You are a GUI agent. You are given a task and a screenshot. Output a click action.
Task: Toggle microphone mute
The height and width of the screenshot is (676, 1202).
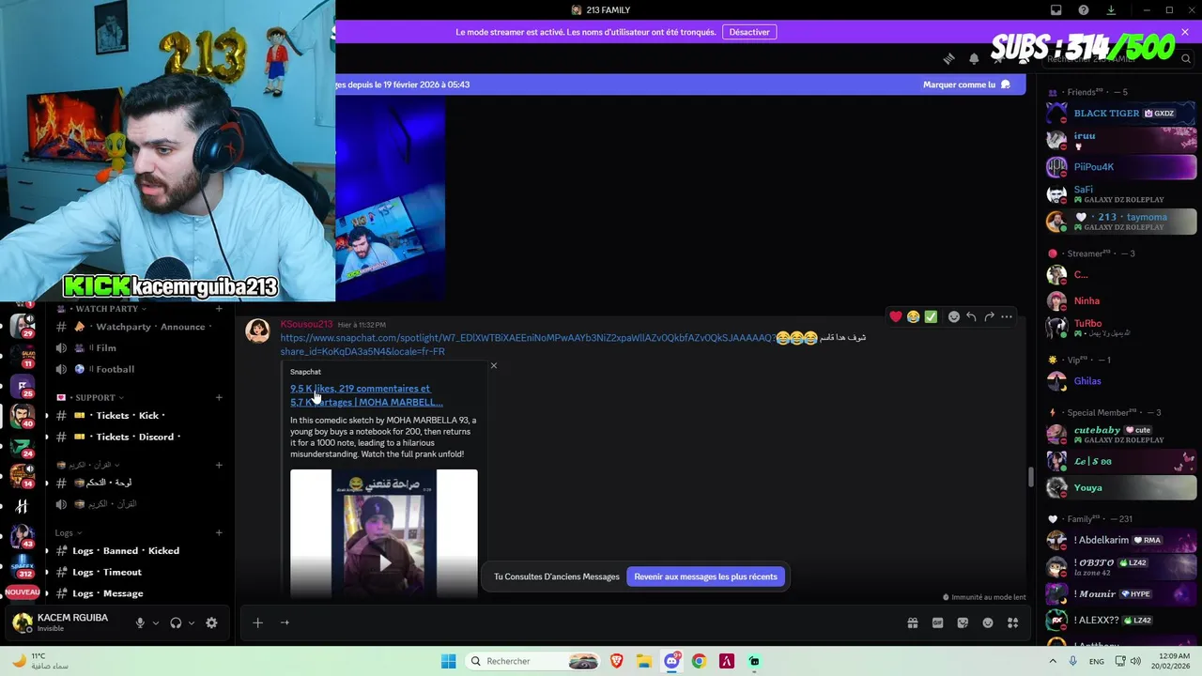(x=140, y=622)
